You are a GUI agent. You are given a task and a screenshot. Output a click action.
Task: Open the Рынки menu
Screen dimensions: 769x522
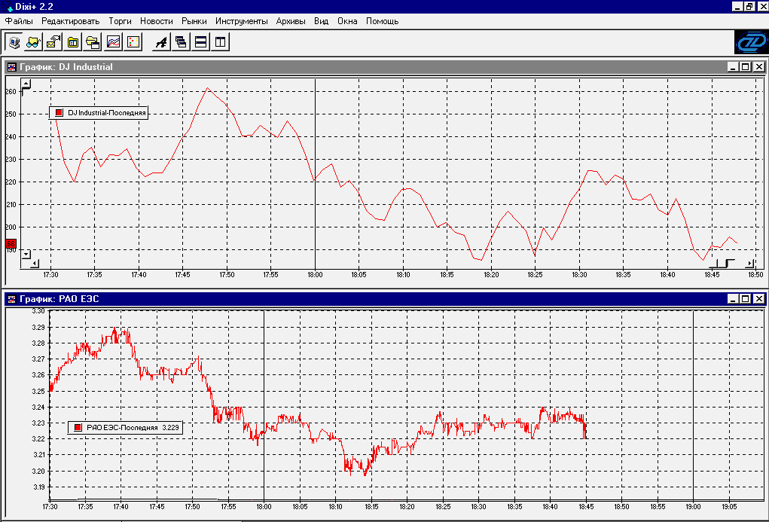194,21
